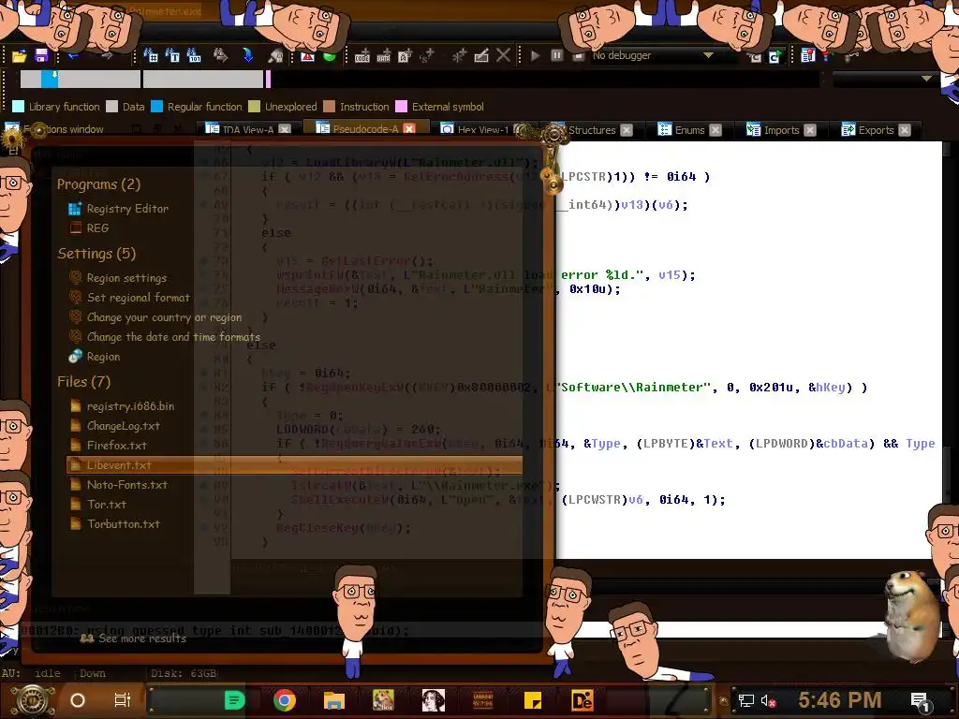Open the yellow sticky notes taskbar icon

pyautogui.click(x=532, y=700)
